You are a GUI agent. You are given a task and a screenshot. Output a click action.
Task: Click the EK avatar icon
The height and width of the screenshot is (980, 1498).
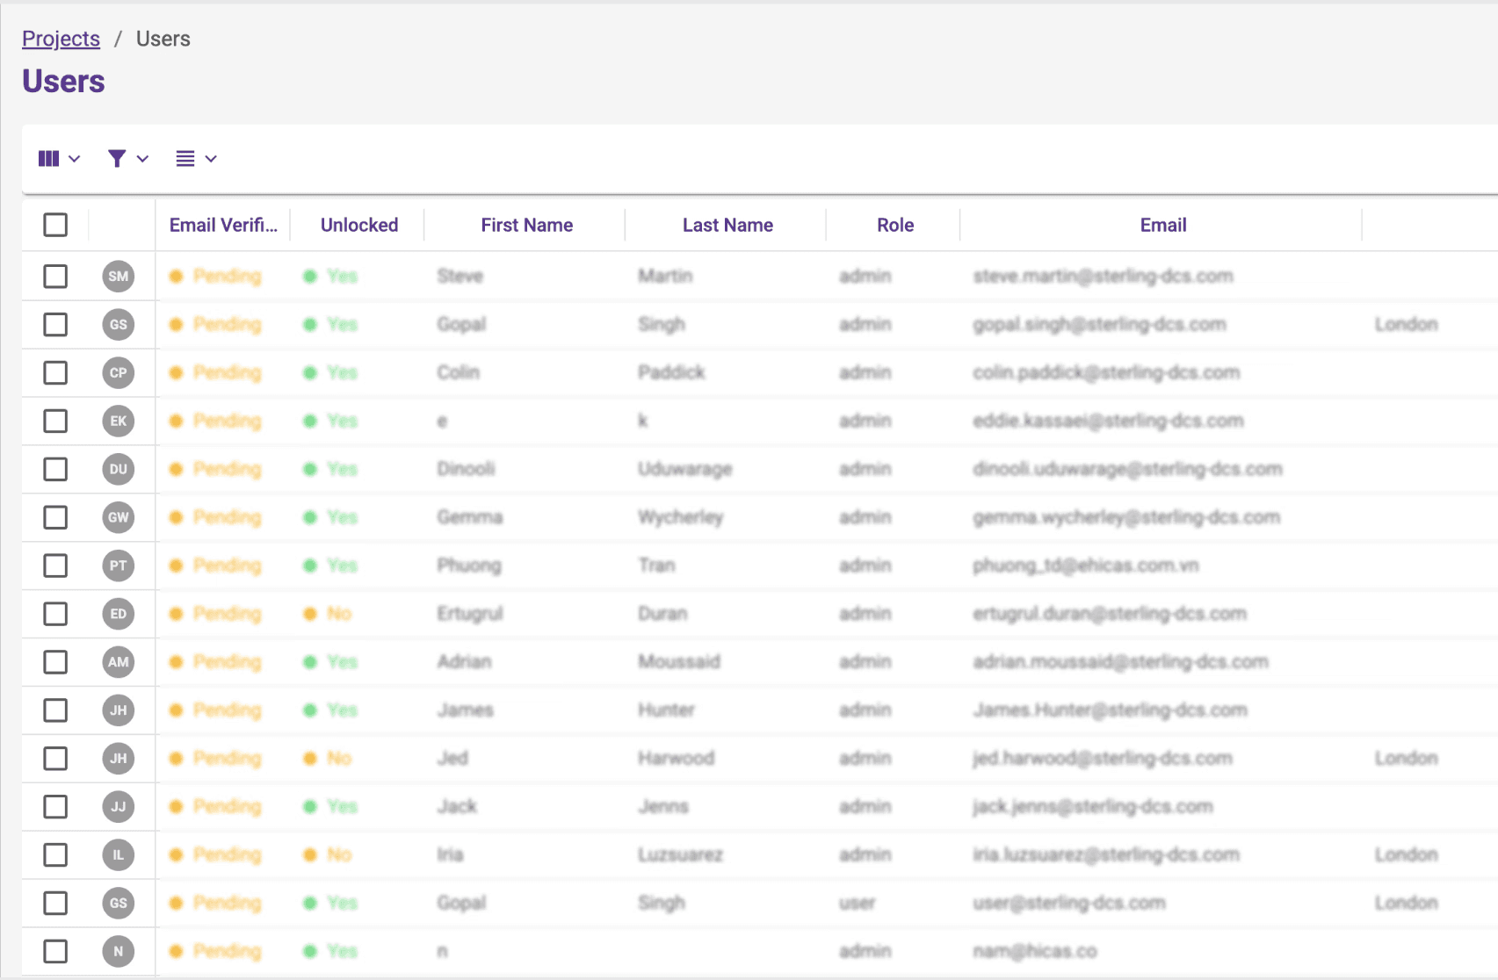click(x=119, y=422)
